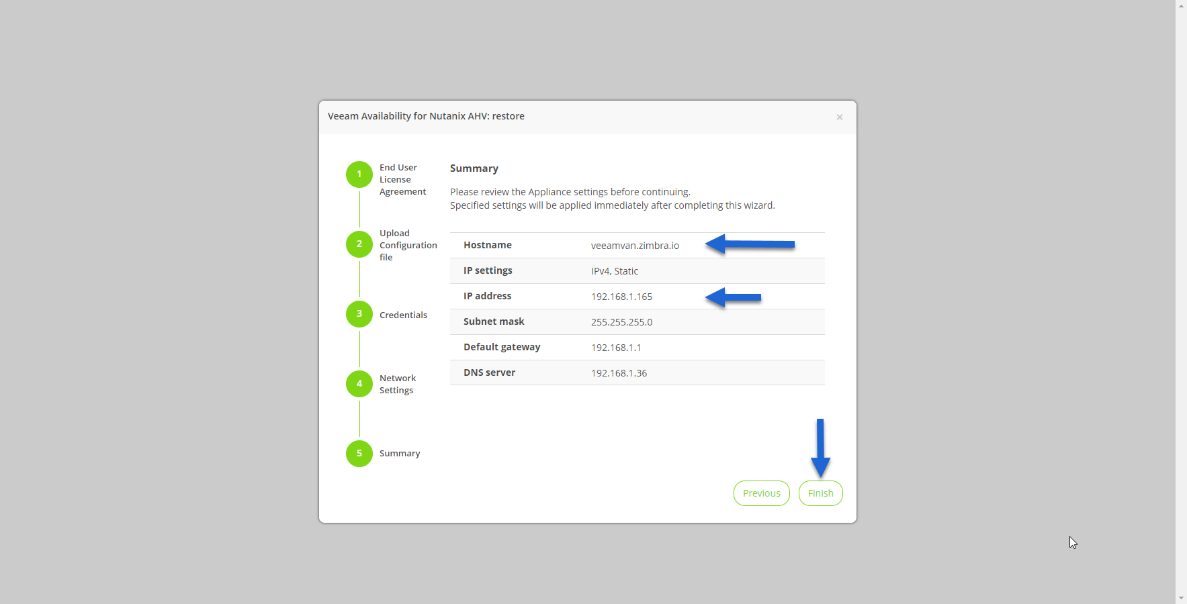Click the page scrollbar up arrow

point(1181,5)
